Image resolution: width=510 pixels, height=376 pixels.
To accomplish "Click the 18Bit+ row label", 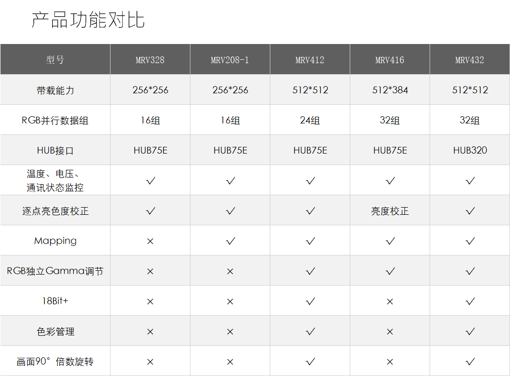I will [55, 301].
